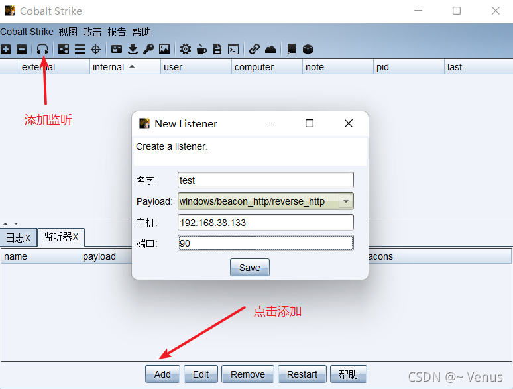513x389 pixels.
Task: Click the Remove listener button
Action: (248, 374)
